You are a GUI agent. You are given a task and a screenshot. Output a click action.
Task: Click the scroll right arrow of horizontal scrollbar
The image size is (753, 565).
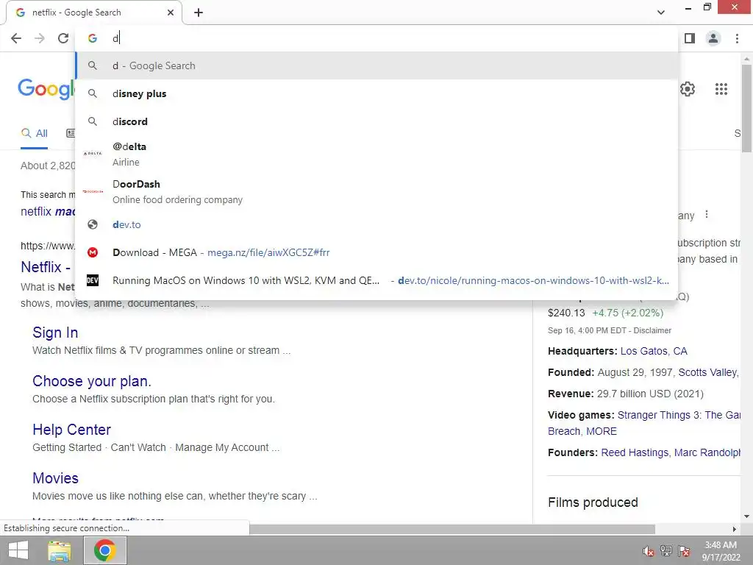734,529
